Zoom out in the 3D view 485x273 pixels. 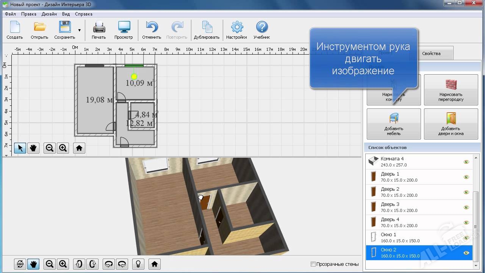click(x=50, y=264)
